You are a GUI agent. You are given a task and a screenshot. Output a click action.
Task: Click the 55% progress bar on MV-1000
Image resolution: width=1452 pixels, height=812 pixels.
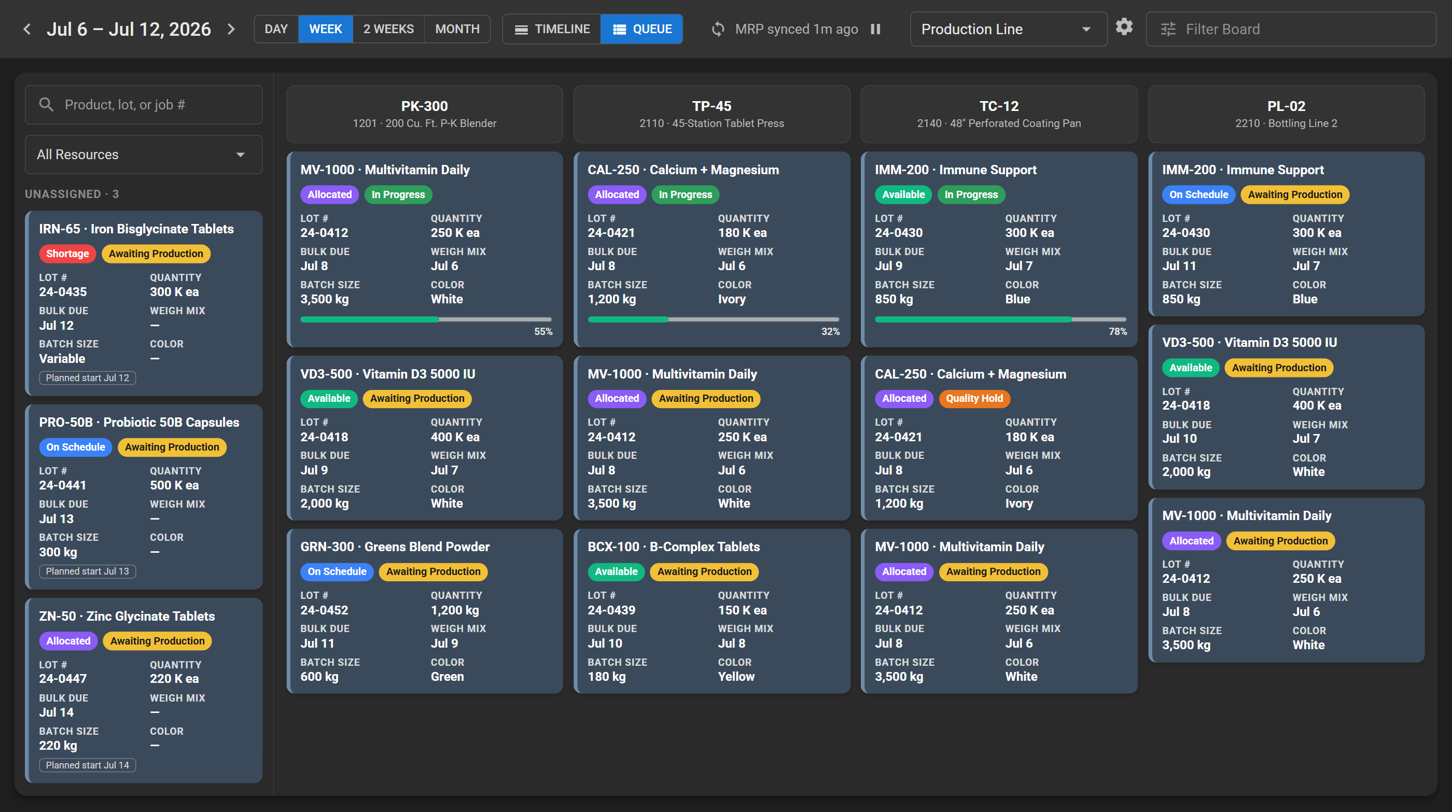(426, 319)
